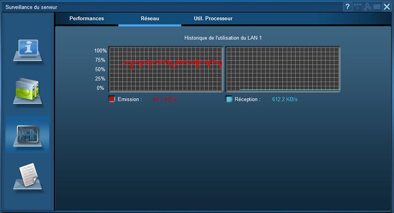Screen dimensions: 394x213
Task: Click the cyan Réception color swatch
Action: coord(229,99)
